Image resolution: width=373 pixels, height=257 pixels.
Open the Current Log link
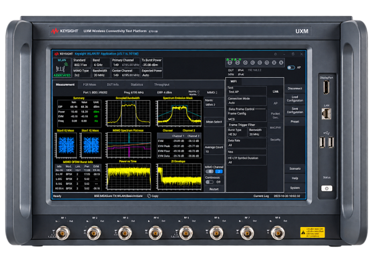click(261, 196)
